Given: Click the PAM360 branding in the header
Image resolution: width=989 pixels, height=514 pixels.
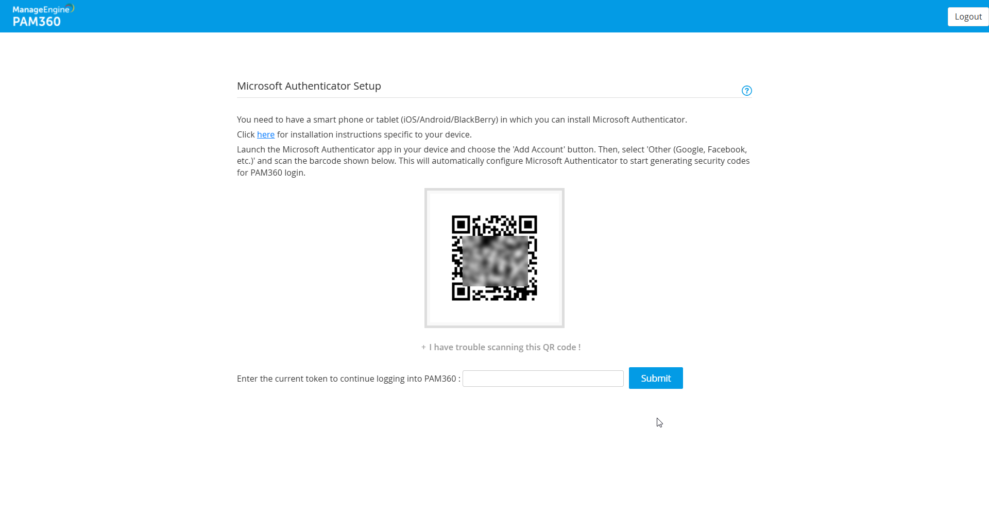Looking at the screenshot, I should click(x=41, y=15).
